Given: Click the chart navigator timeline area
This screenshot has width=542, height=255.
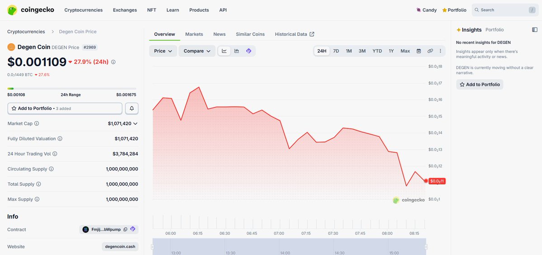Looking at the screenshot, I should pyautogui.click(x=289, y=247).
